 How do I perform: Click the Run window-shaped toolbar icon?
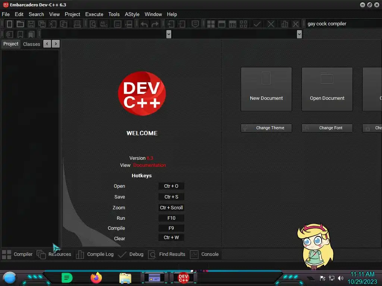coord(222,24)
